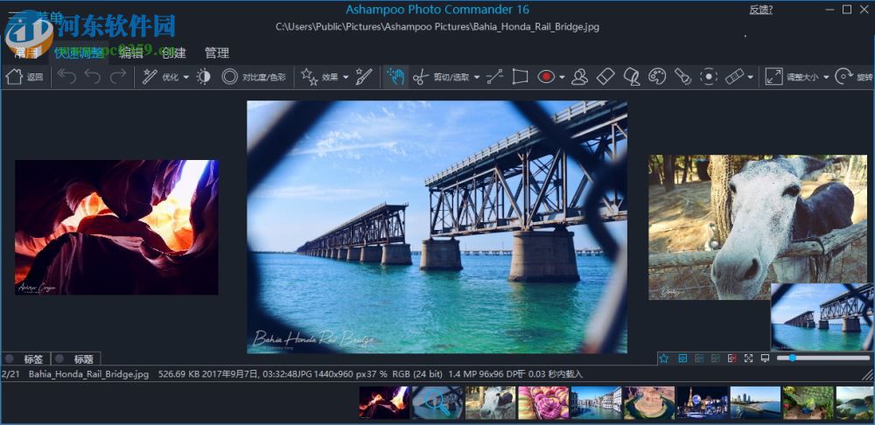Click the monitor slideshow icon
Image resolution: width=875 pixels, height=425 pixels.
coord(765,358)
